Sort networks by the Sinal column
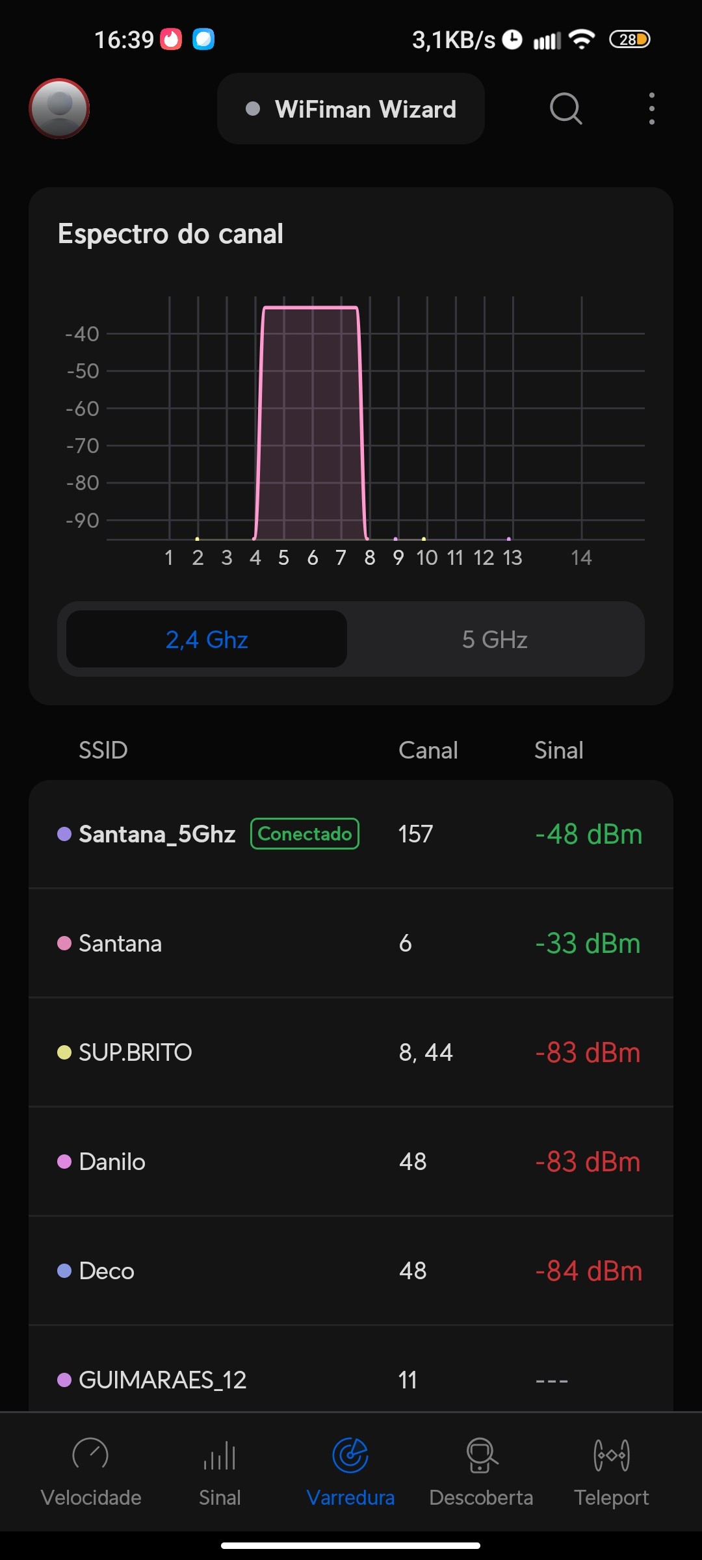Screen dimensions: 702x1560 tap(558, 750)
